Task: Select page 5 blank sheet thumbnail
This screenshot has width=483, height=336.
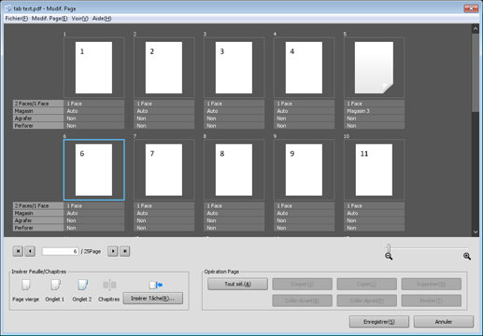Action: click(374, 67)
